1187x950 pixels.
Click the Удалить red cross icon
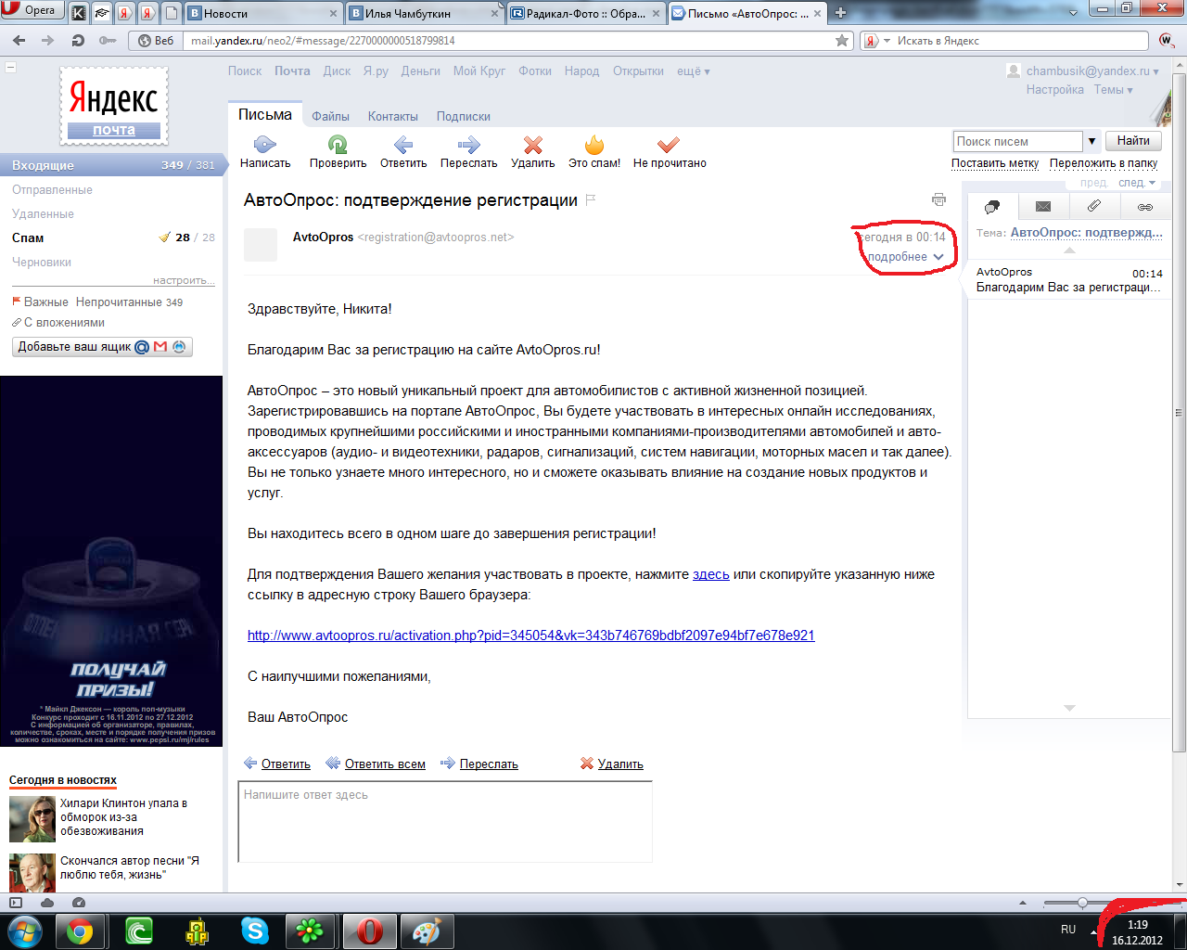[x=532, y=145]
